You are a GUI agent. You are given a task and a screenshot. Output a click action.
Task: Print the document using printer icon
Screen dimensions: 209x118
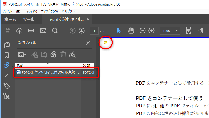(31, 31)
